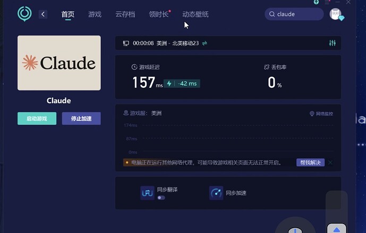Click the search box containing claude
This screenshot has width=366, height=233.
pyautogui.click(x=294, y=14)
